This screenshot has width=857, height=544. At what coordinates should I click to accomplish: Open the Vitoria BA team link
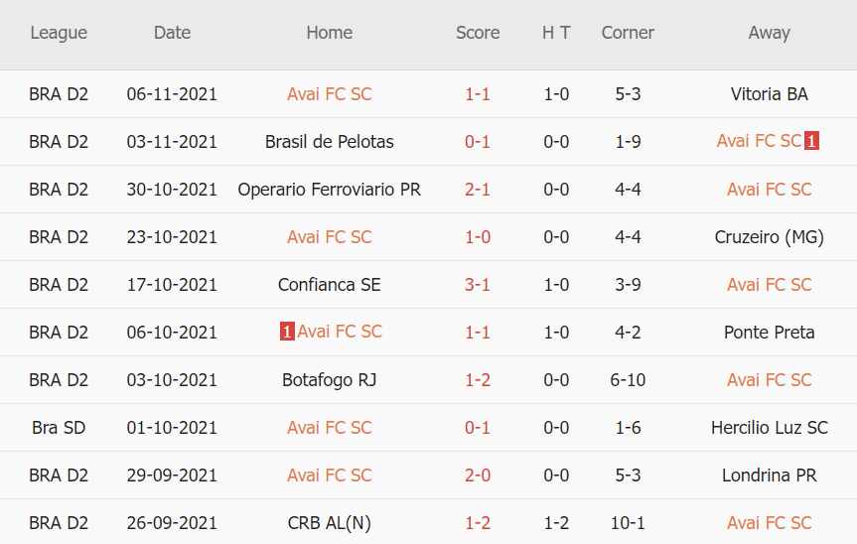(769, 94)
